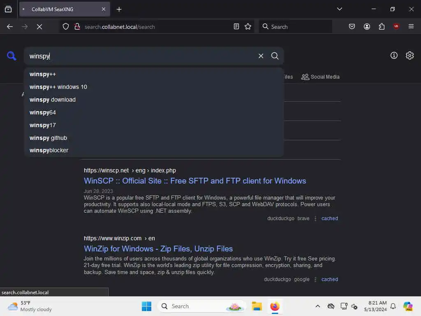Click the address bar URL
Image resolution: width=421 pixels, height=316 pixels.
pos(120,27)
